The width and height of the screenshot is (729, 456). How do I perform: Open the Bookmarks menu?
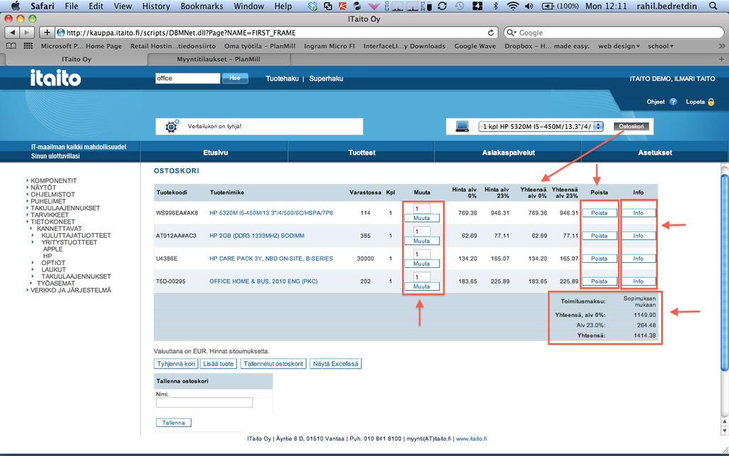pyautogui.click(x=201, y=6)
